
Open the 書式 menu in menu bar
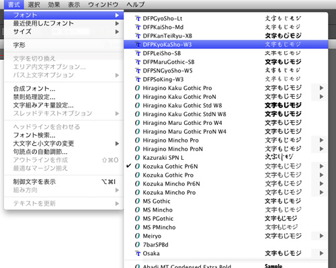point(14,4)
